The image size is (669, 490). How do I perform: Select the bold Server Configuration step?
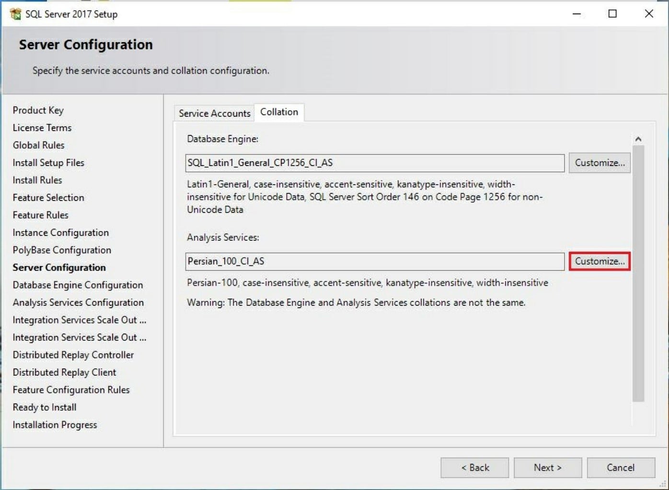[59, 267]
